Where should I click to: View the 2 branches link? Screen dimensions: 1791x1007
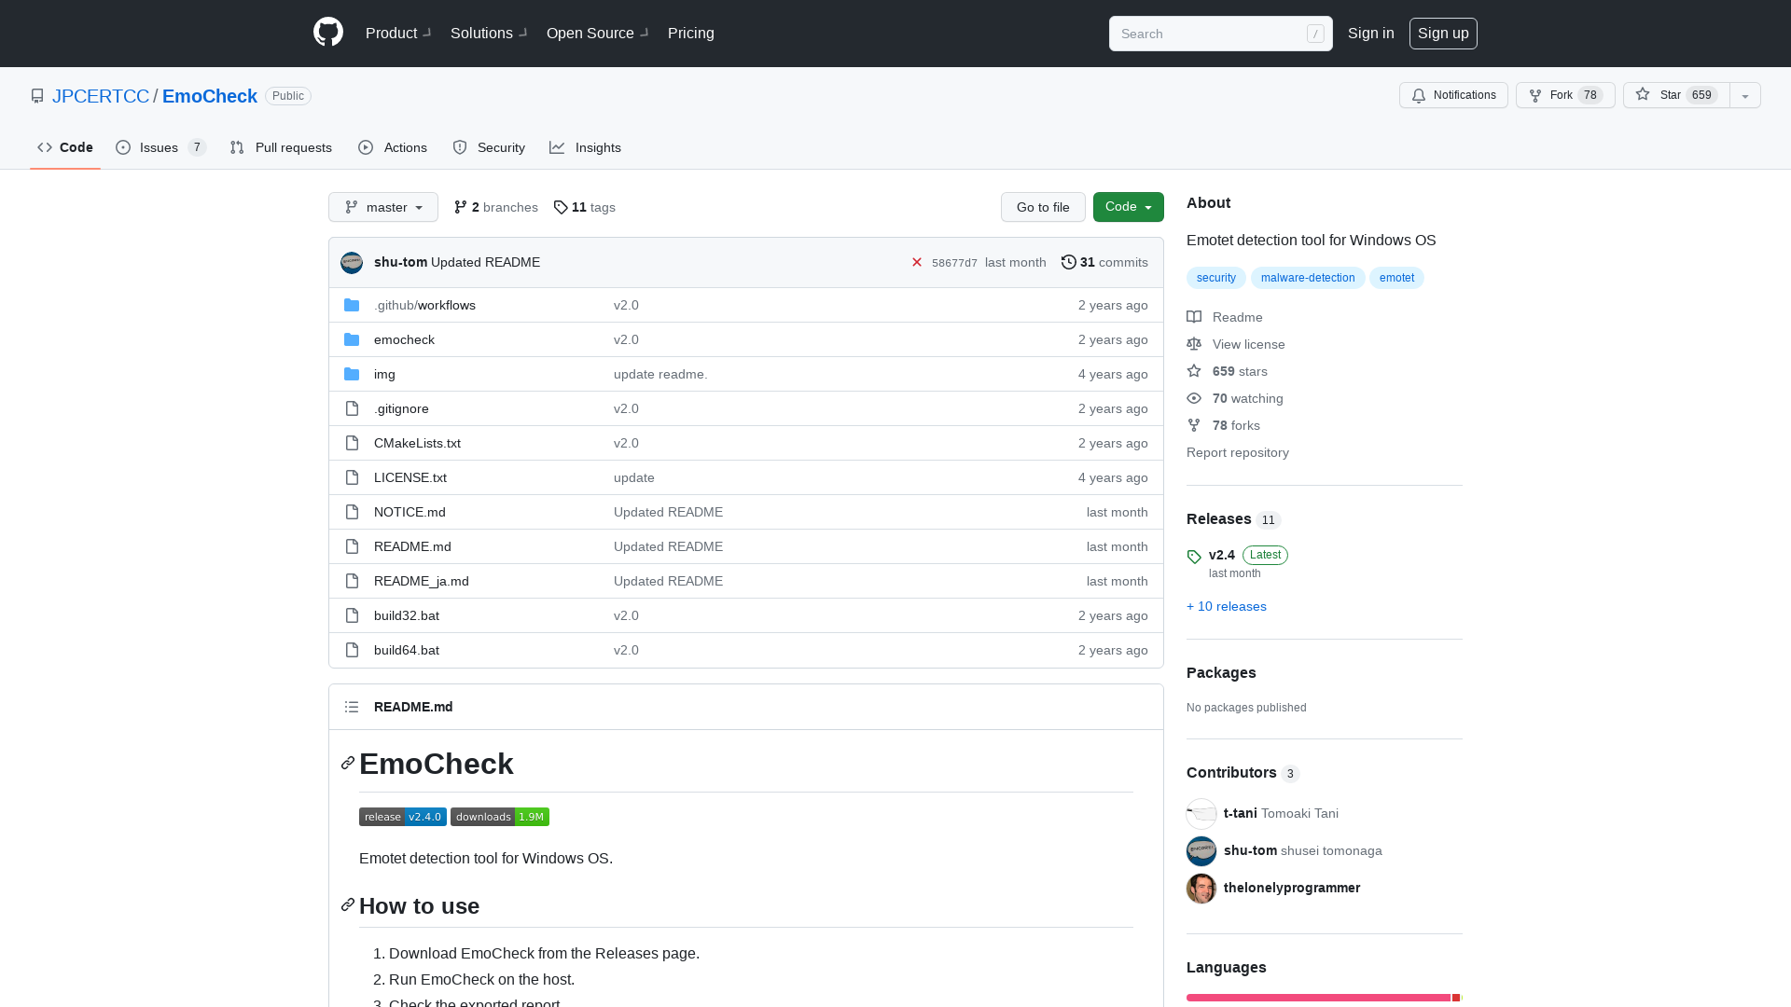point(496,207)
